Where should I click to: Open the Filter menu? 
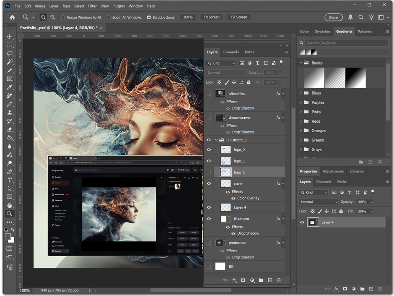[x=92, y=6]
